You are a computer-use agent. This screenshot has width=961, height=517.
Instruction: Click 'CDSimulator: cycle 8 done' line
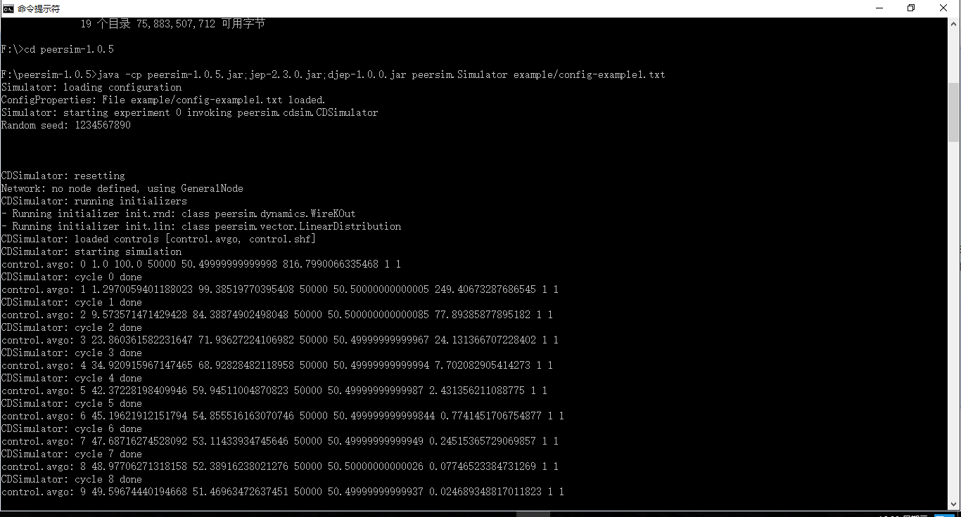coord(71,479)
